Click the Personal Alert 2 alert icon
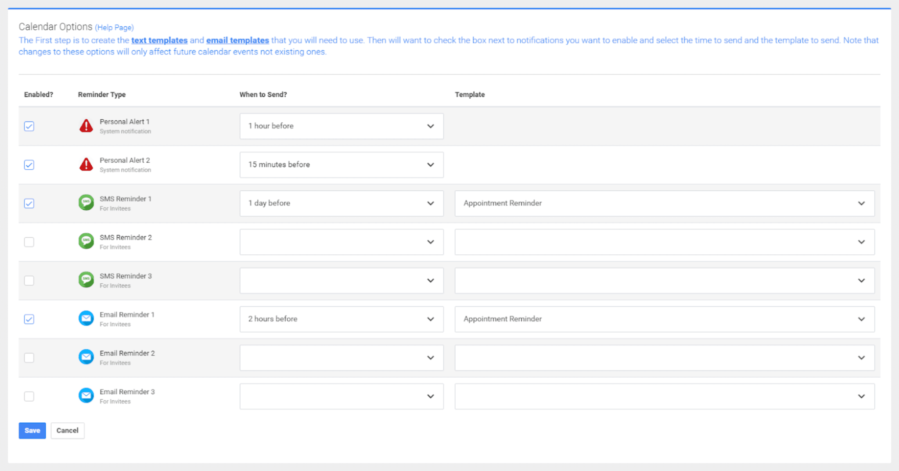899x471 pixels. tap(86, 164)
